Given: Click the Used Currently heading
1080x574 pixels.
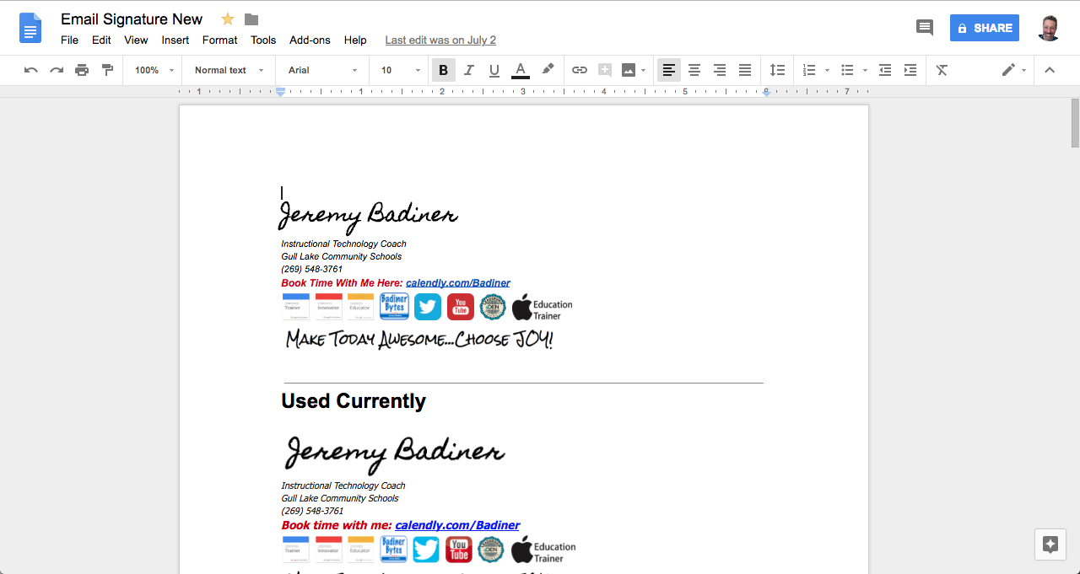Looking at the screenshot, I should [x=354, y=401].
